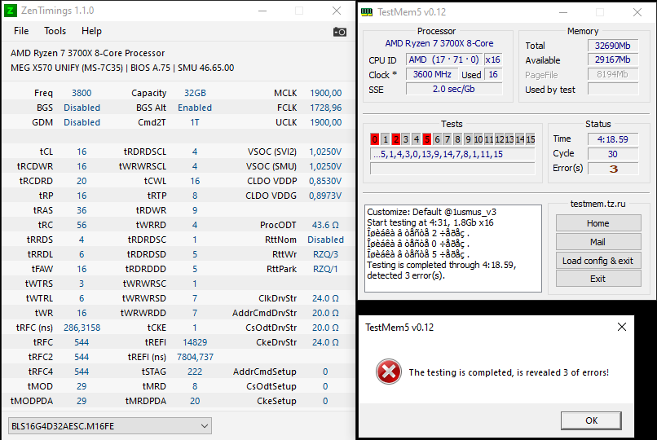Click the Available memory value 29167Mb
The height and width of the screenshot is (440, 657).
click(x=613, y=59)
